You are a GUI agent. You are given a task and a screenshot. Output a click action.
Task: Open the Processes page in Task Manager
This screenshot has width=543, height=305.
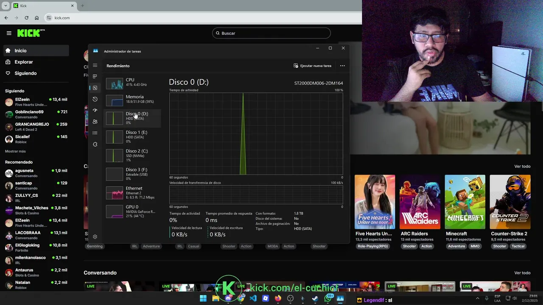(95, 76)
